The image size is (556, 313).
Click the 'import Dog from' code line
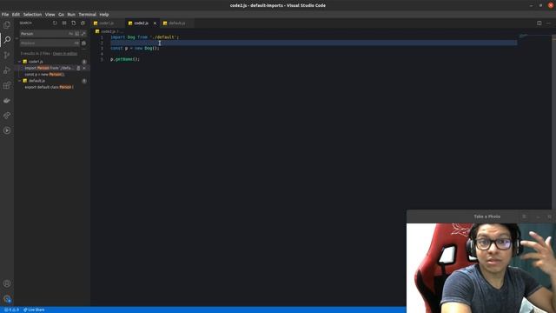[x=145, y=37]
